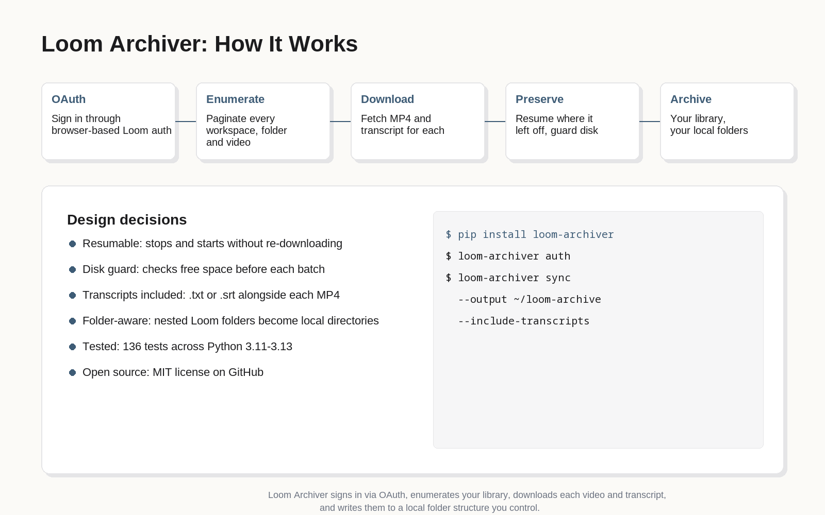Click the '--output ~/loom-archive' option line

pyautogui.click(x=530, y=299)
